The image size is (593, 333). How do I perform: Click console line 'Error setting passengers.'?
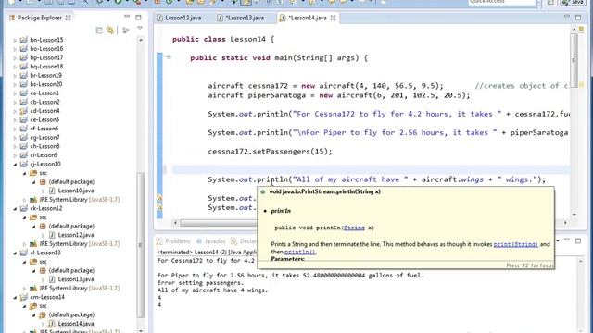(x=200, y=283)
